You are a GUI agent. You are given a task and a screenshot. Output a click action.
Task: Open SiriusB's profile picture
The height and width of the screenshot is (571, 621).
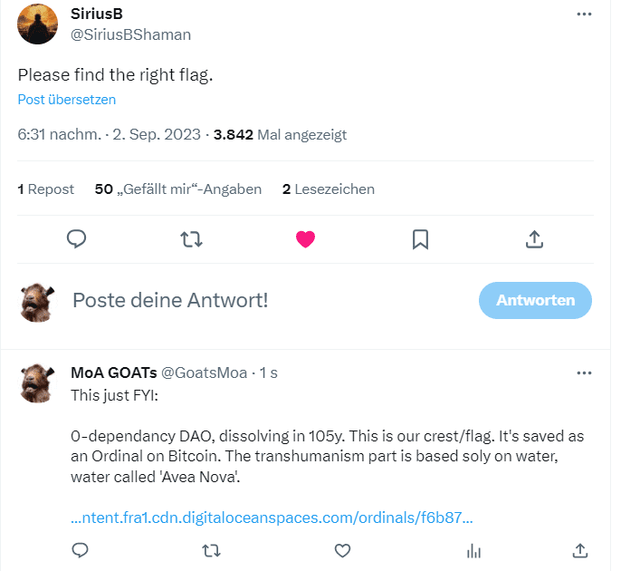point(38,24)
